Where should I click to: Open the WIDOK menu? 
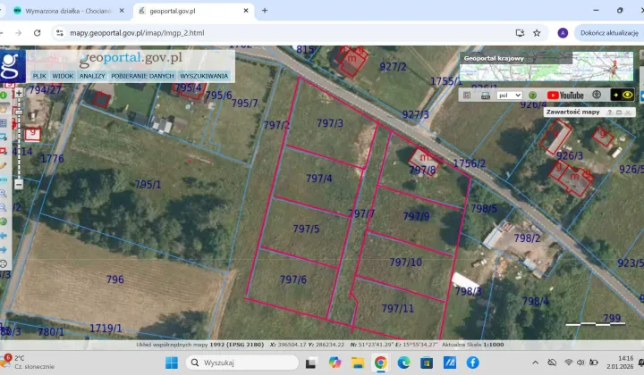[63, 76]
